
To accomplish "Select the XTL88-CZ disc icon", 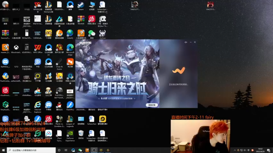I will (5, 6).
